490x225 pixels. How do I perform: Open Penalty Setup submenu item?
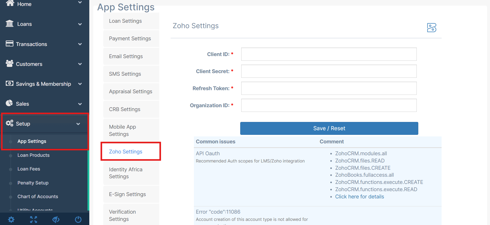coord(33,183)
